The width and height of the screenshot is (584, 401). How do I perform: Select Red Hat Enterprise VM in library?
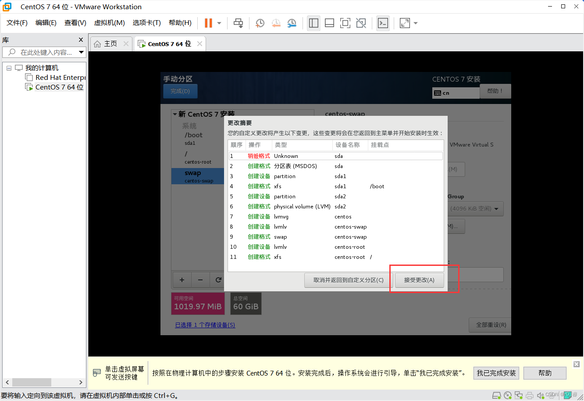[x=56, y=78]
